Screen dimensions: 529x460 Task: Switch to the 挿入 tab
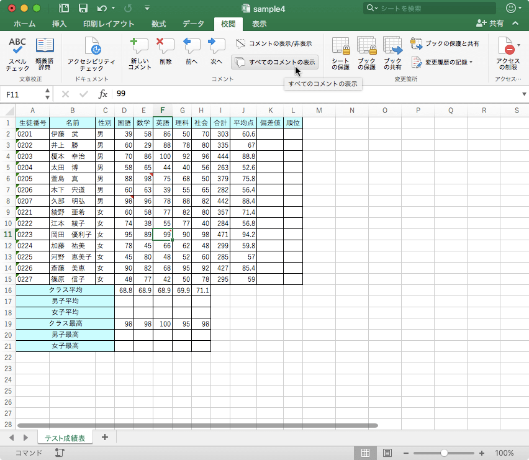click(60, 24)
